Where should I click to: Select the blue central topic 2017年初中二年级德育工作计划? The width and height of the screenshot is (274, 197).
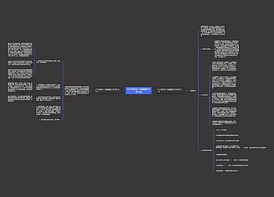139,90
